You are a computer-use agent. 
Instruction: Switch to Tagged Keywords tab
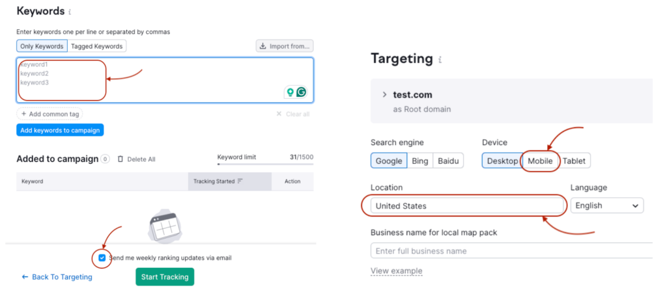click(x=96, y=46)
